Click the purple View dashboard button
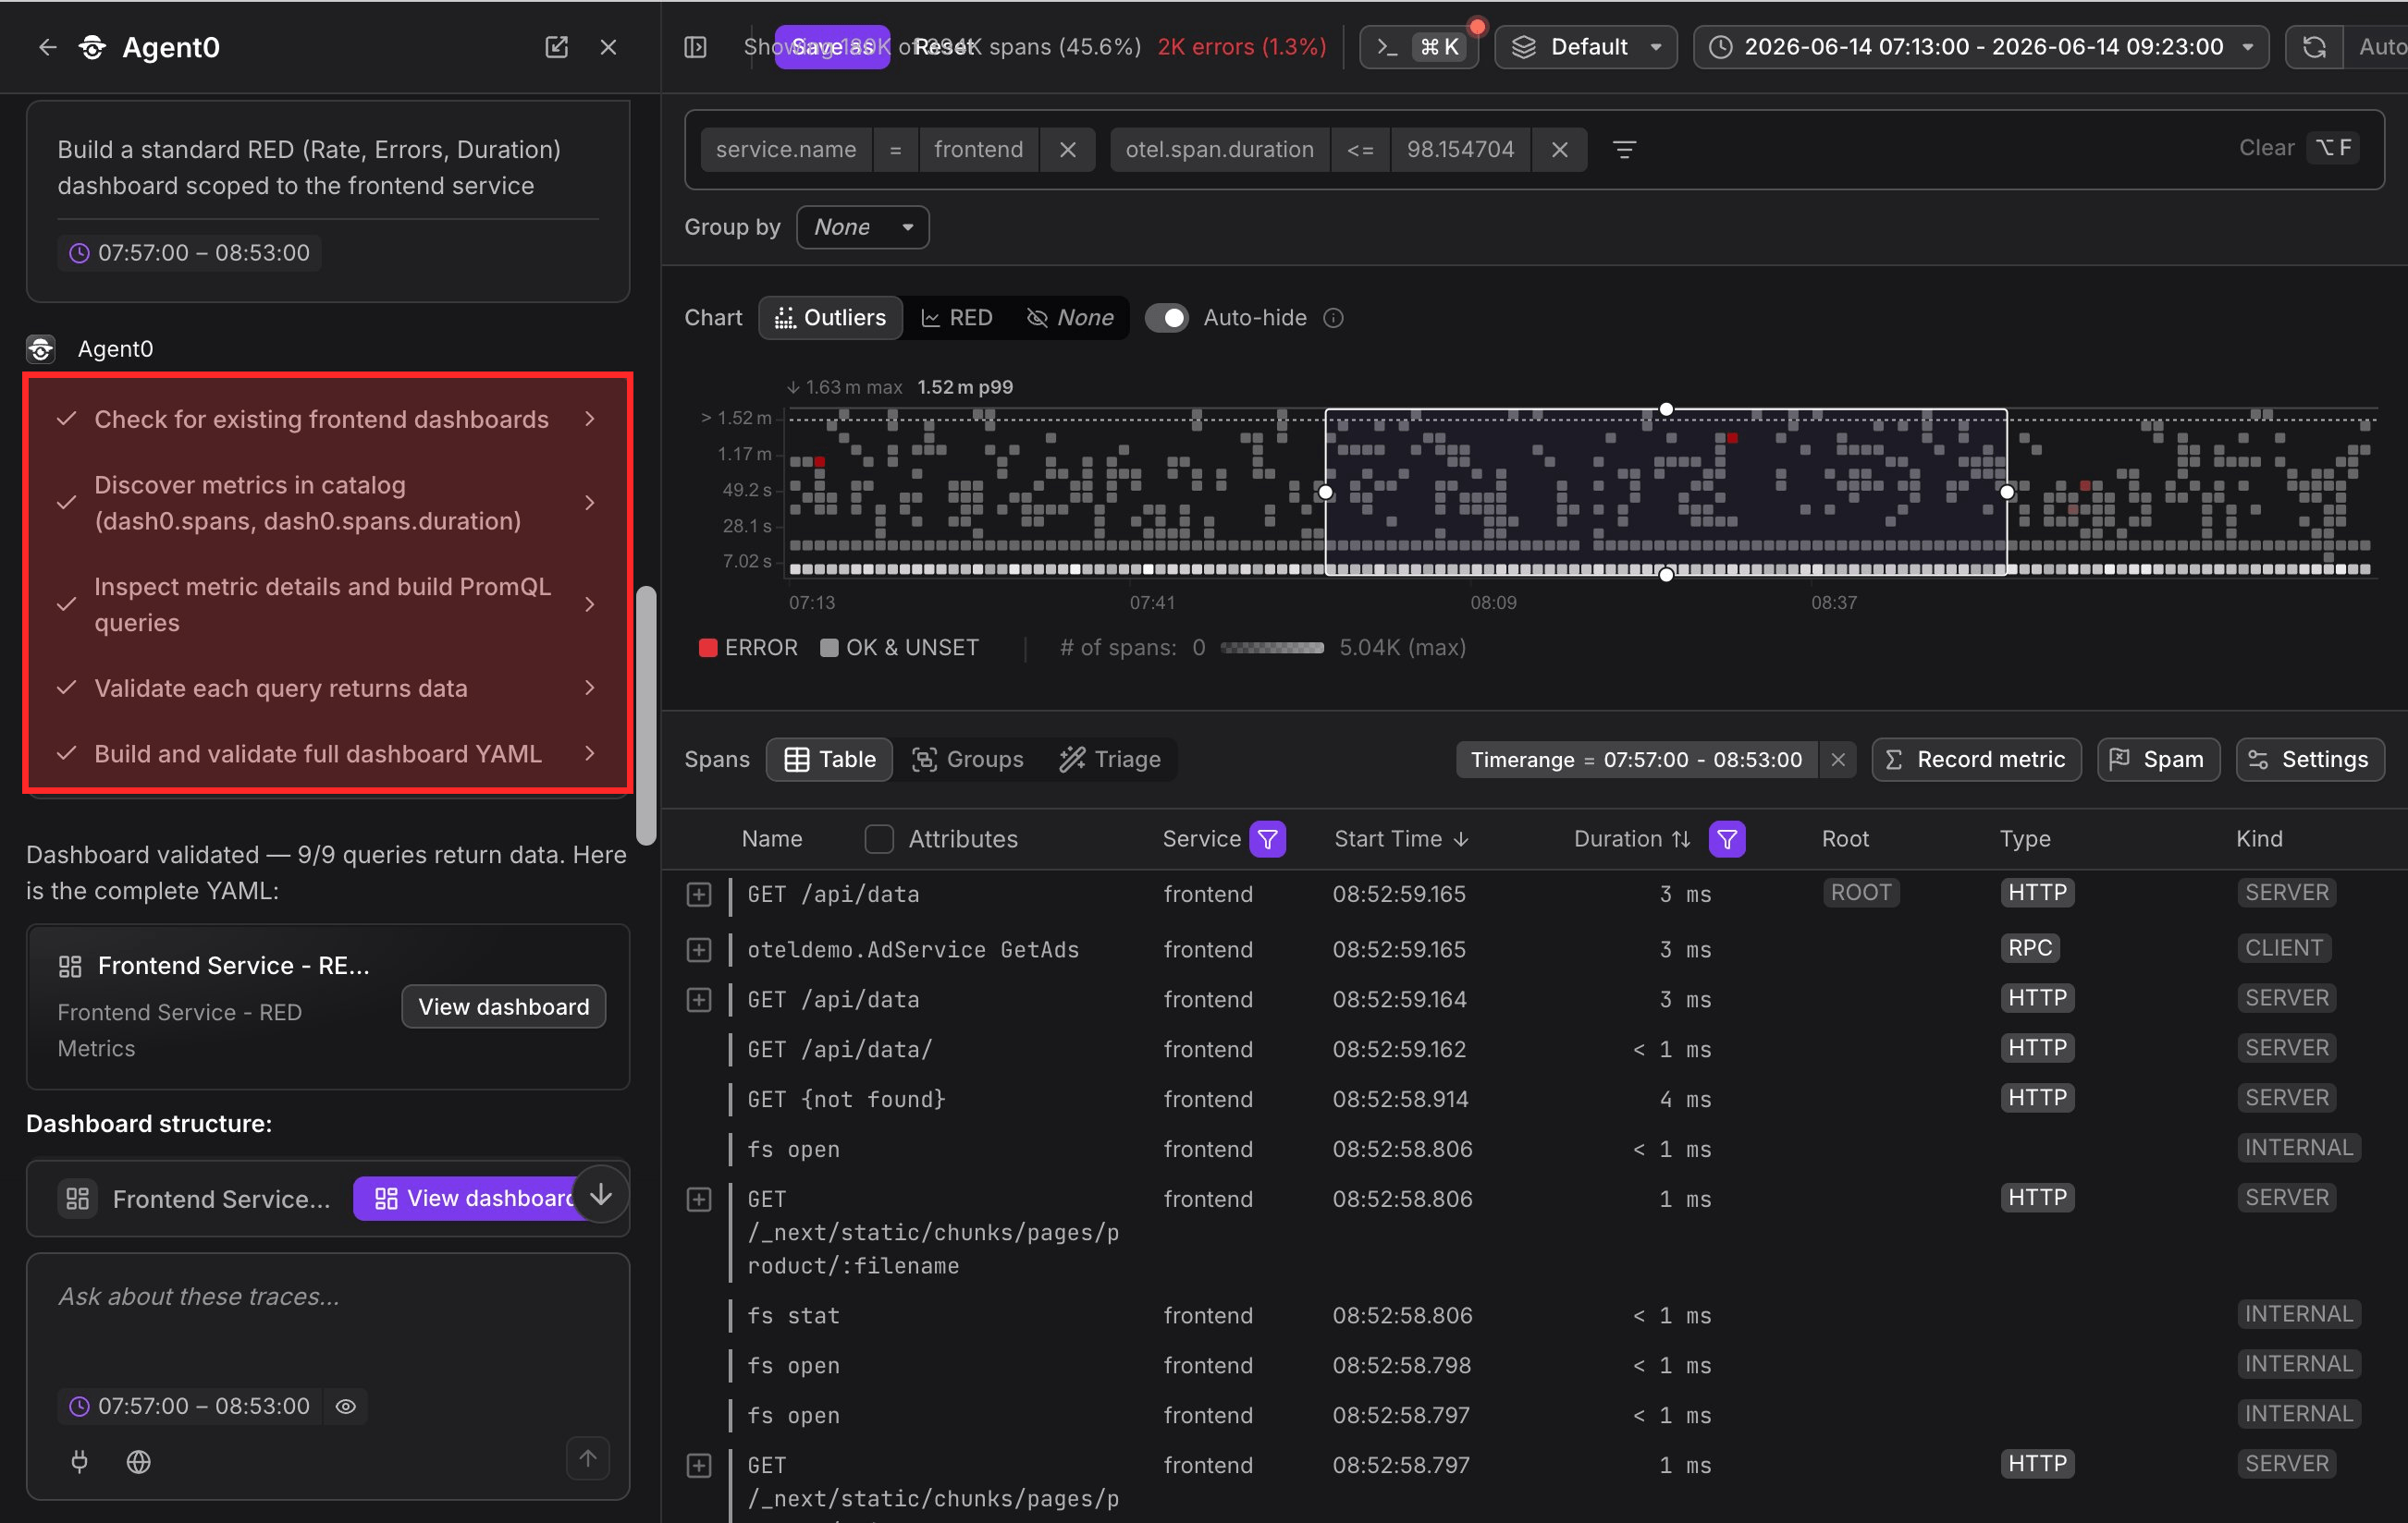Image resolution: width=2408 pixels, height=1523 pixels. click(x=466, y=1199)
